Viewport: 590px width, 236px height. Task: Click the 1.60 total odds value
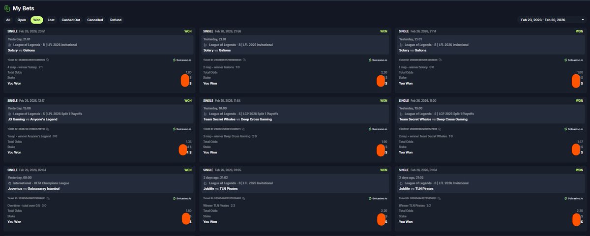[188, 210]
